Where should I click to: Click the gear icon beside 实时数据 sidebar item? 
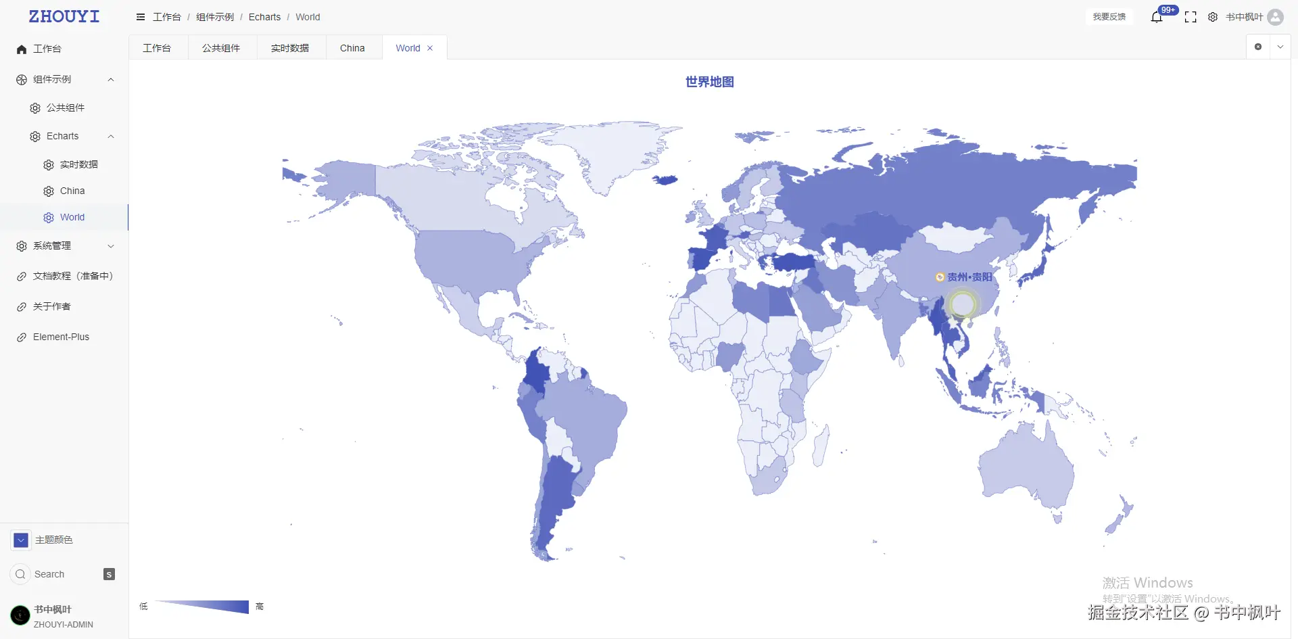coord(49,165)
